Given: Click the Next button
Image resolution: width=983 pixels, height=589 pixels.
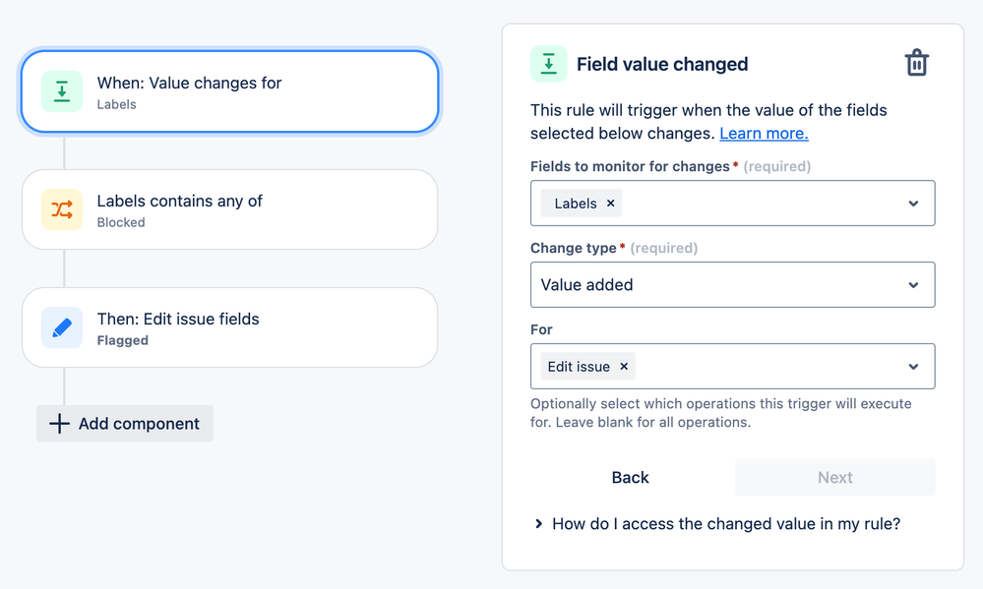Looking at the screenshot, I should tap(834, 478).
